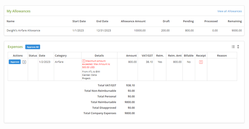Click the Remaining allowance column header
The width and height of the screenshot is (249, 129).
(x=234, y=21)
